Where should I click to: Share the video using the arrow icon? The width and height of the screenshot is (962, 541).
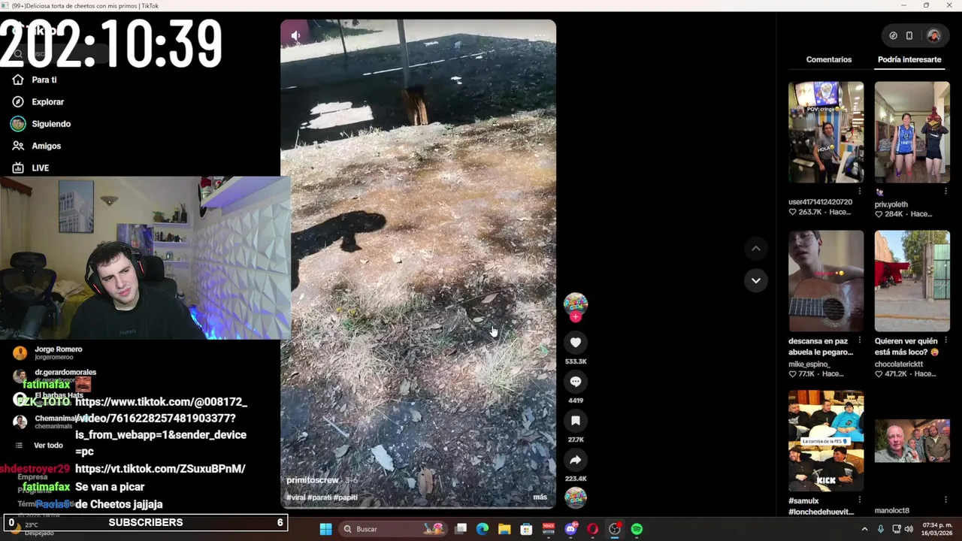pos(576,460)
